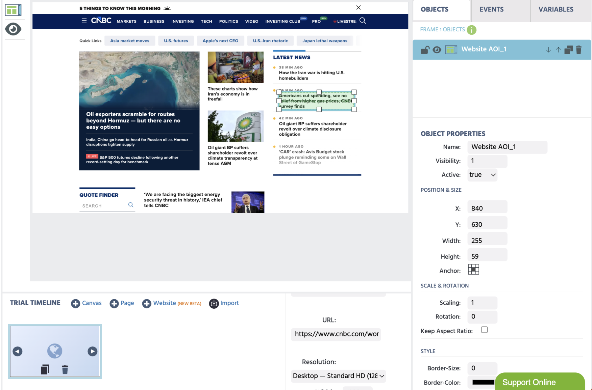Open the CNBC search magnifier

tap(363, 21)
